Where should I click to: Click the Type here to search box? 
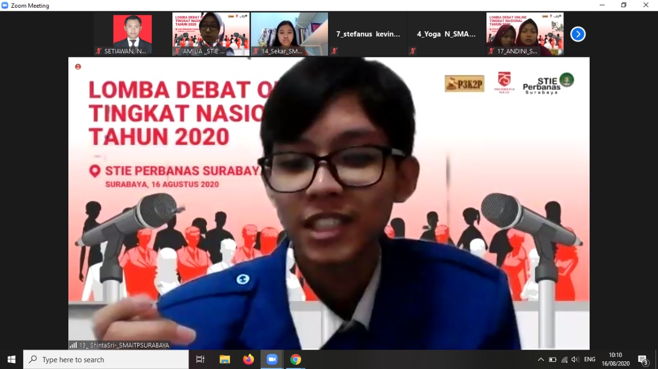(106, 359)
